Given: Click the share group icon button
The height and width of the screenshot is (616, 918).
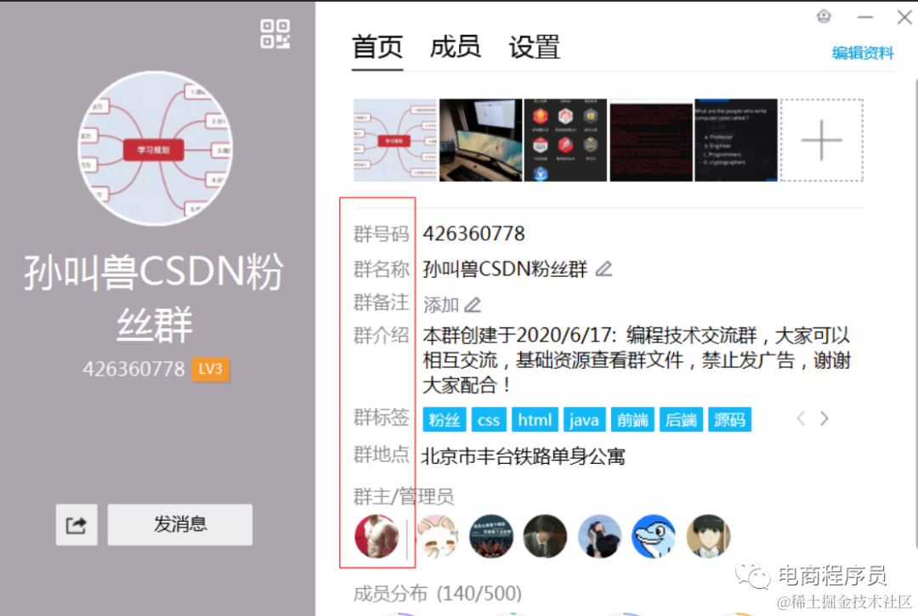Looking at the screenshot, I should (x=76, y=525).
